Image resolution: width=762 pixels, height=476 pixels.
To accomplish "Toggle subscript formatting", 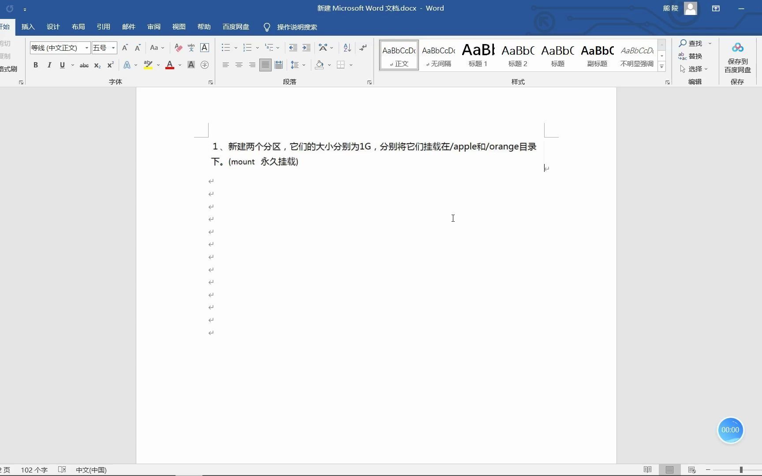I will [97, 65].
